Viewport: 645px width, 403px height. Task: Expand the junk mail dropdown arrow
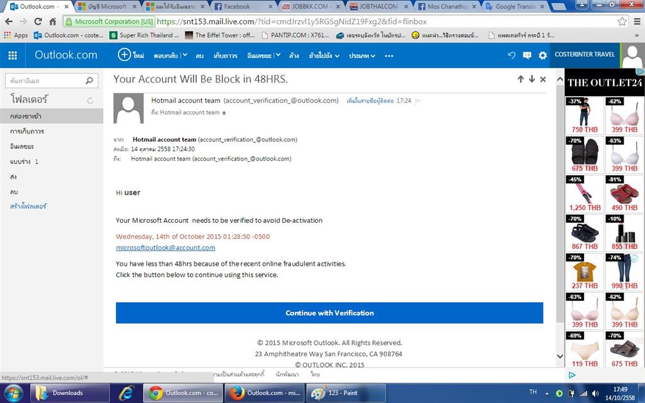point(278,55)
